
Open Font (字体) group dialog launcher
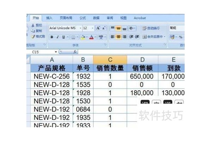pyautogui.click(x=105, y=45)
